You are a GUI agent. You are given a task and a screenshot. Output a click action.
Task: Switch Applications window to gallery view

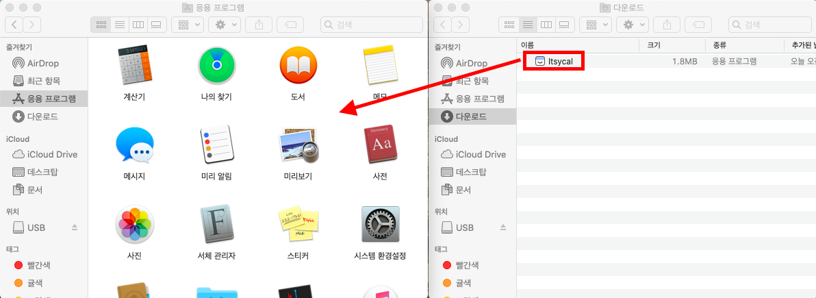[156, 24]
